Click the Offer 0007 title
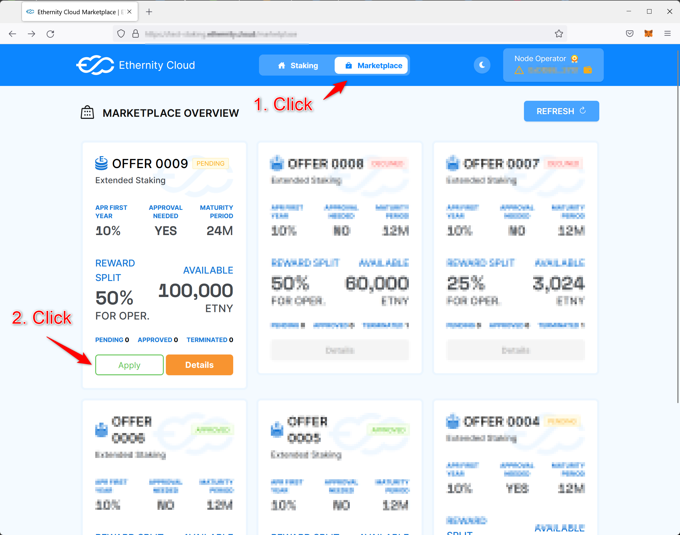Image resolution: width=680 pixels, height=535 pixels. (x=501, y=164)
